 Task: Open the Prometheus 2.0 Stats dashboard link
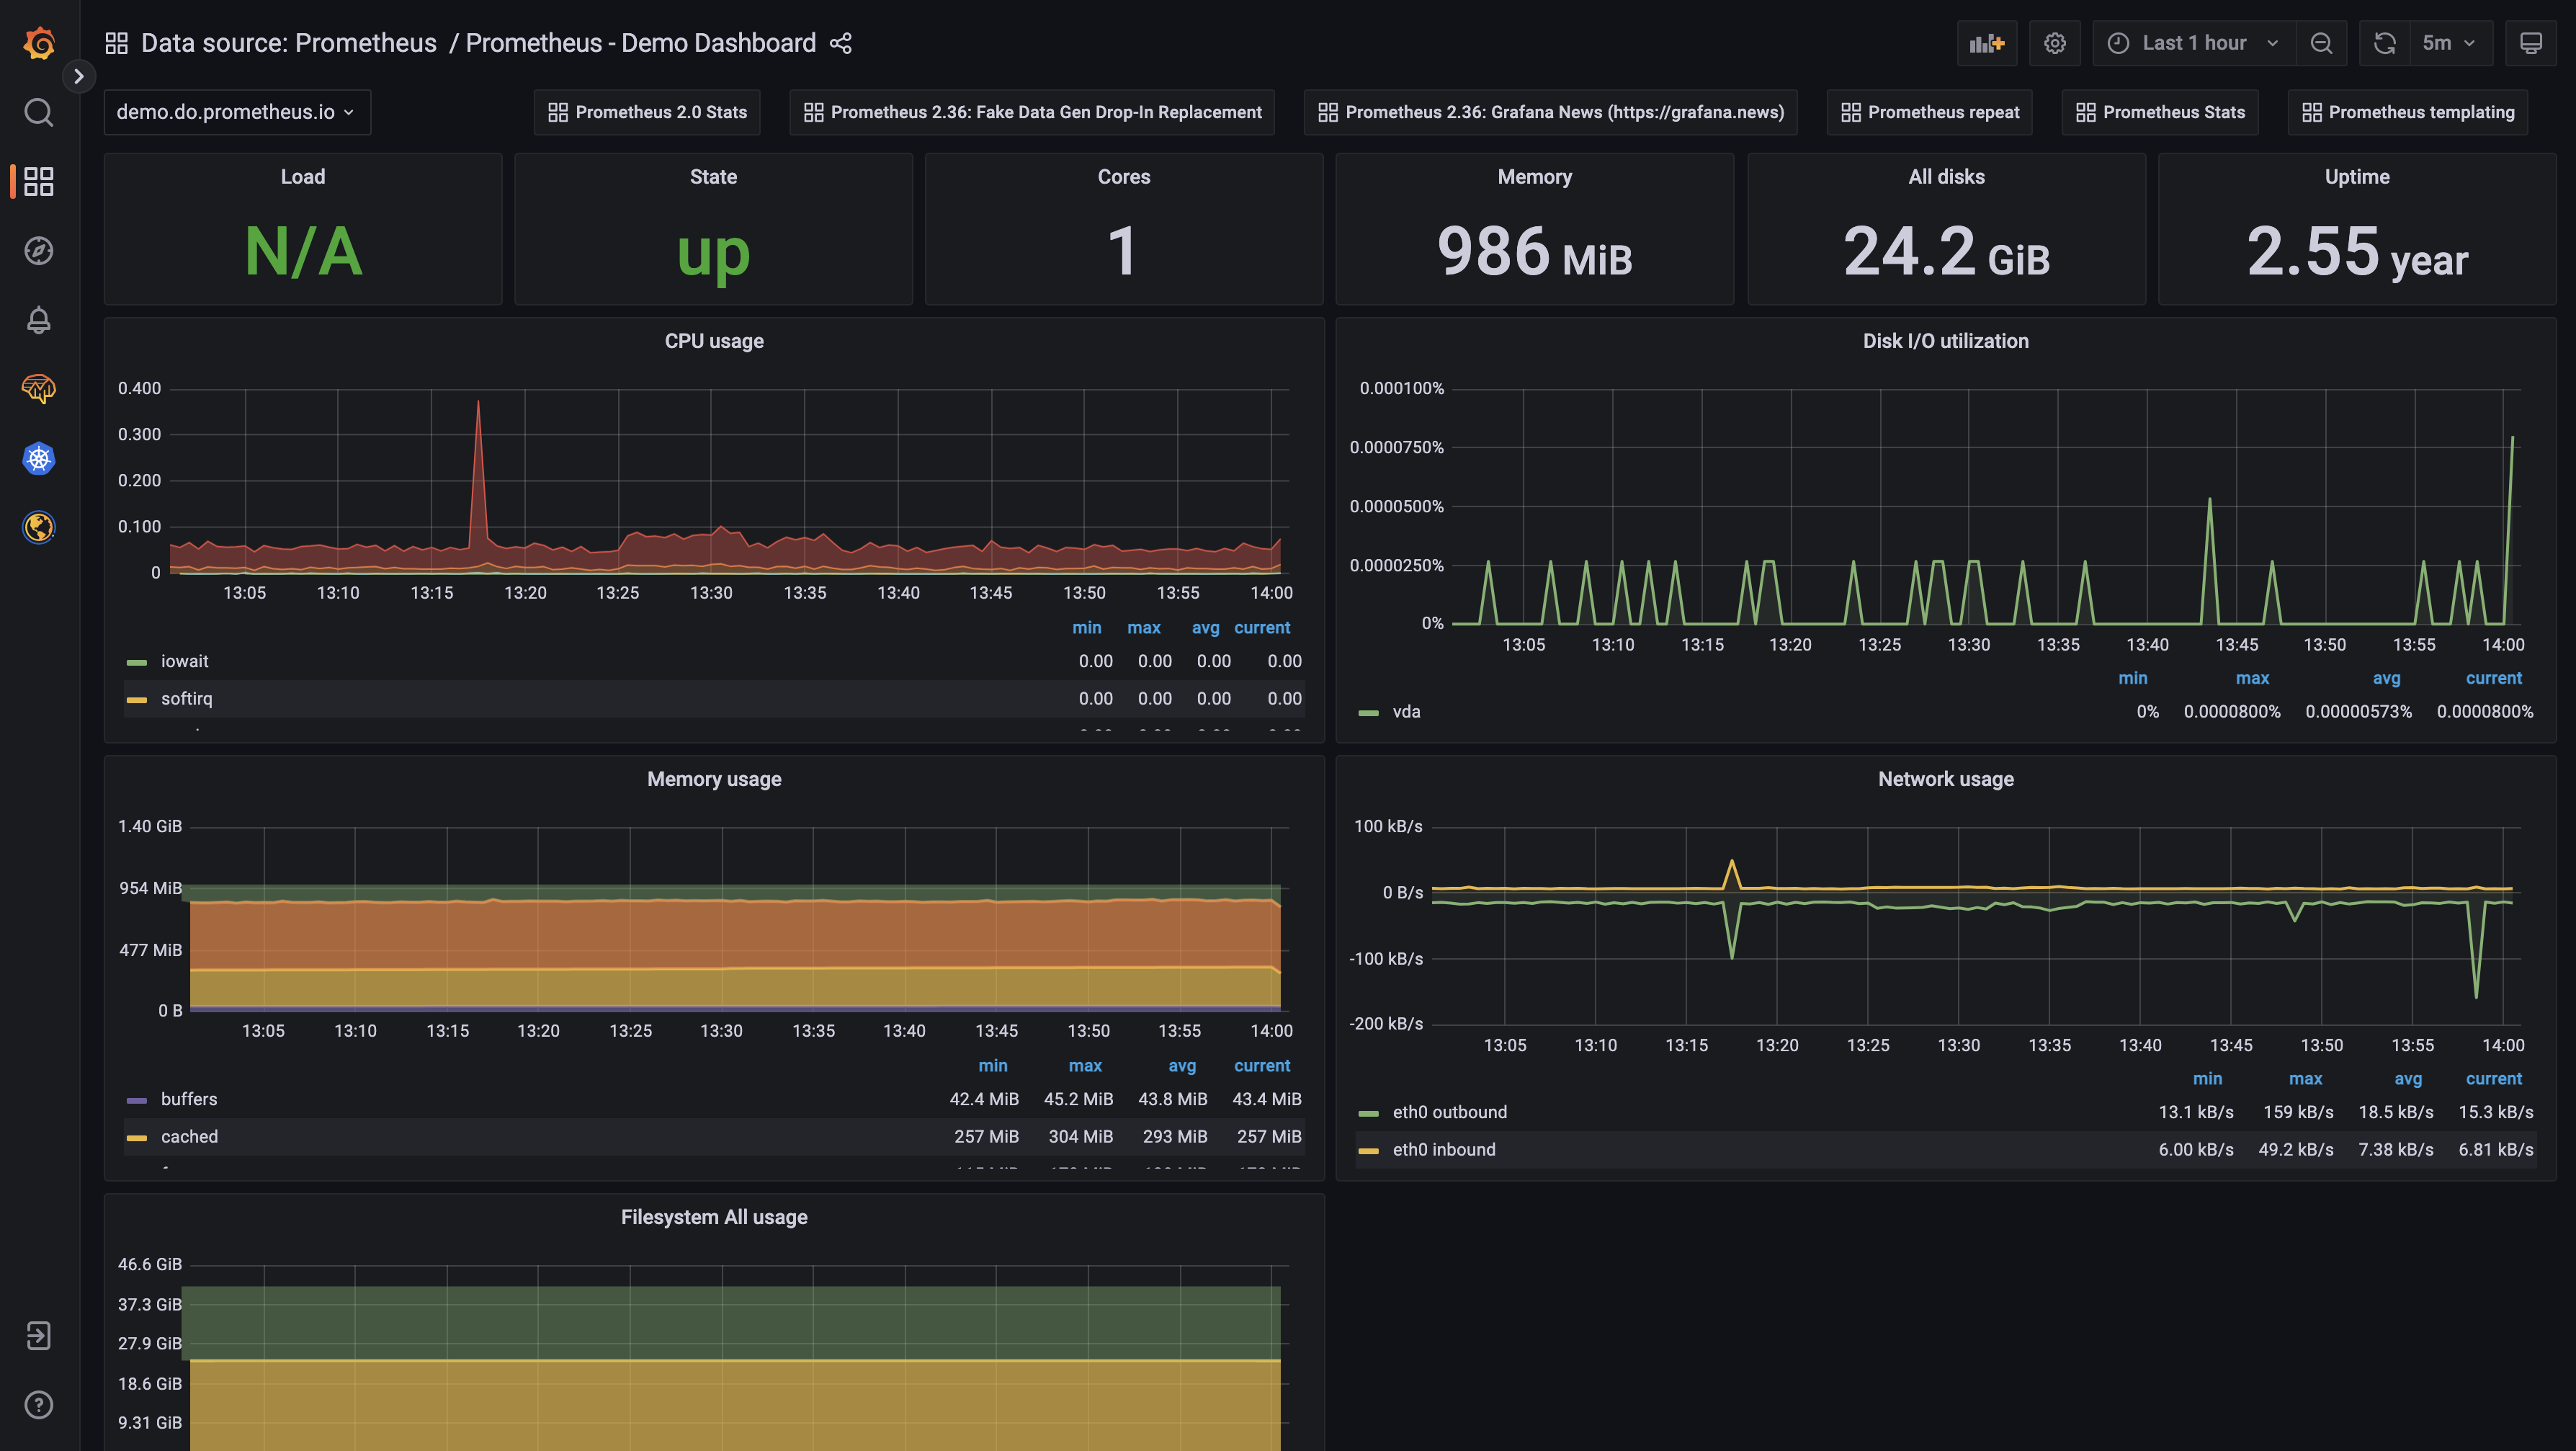(x=647, y=112)
